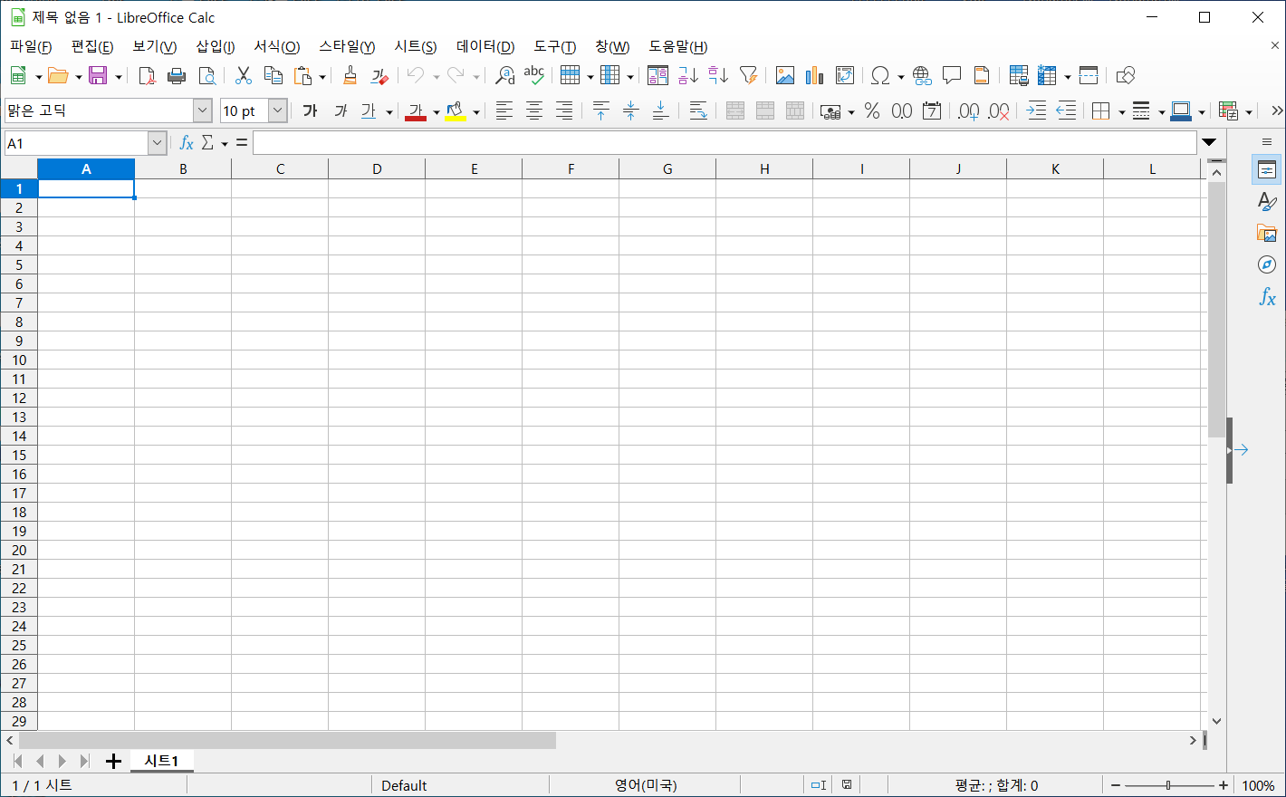This screenshot has width=1286, height=797.
Task: Open borders style dropdown arrow
Action: pos(1121,111)
